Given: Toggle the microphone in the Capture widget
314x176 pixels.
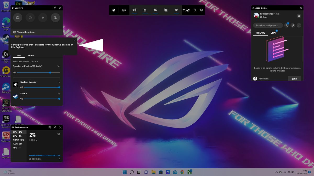Looking at the screenshot, I should [x=55, y=18].
